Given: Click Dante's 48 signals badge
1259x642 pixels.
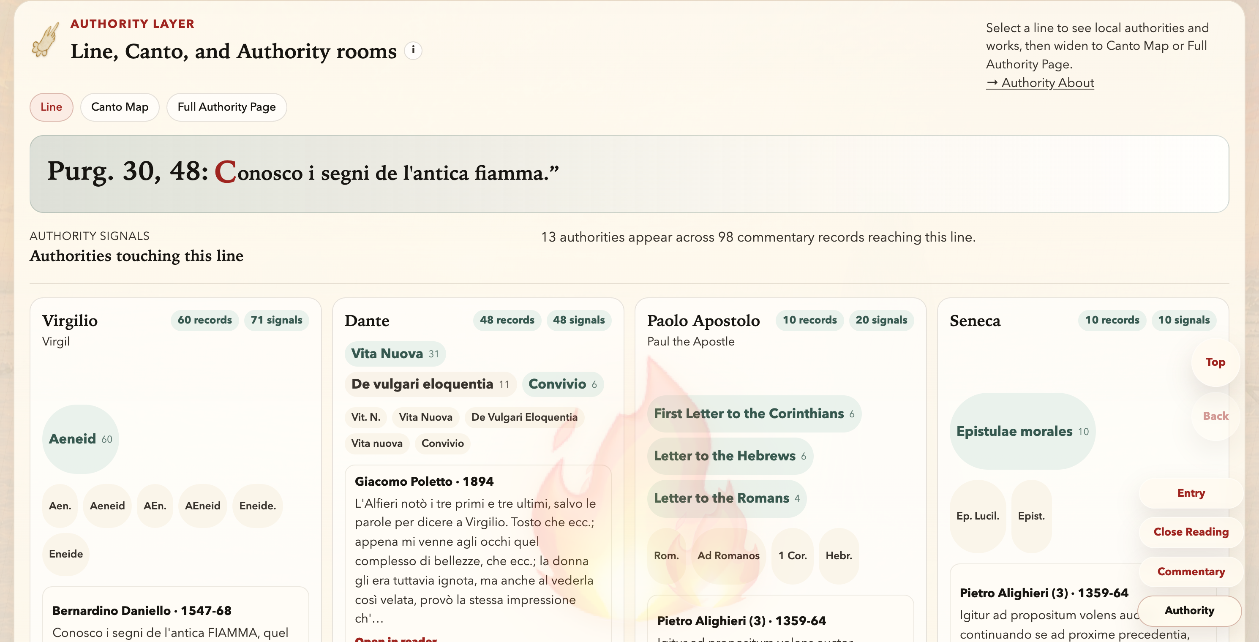Looking at the screenshot, I should coord(579,320).
